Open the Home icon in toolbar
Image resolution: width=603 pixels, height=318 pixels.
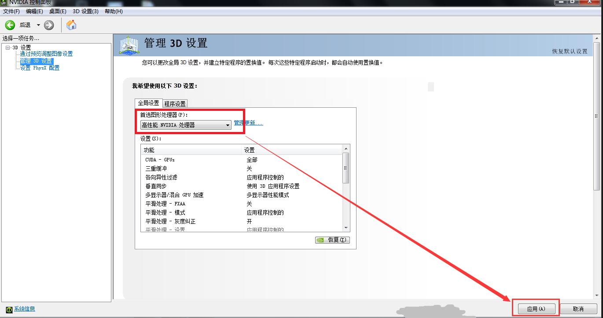click(x=71, y=25)
